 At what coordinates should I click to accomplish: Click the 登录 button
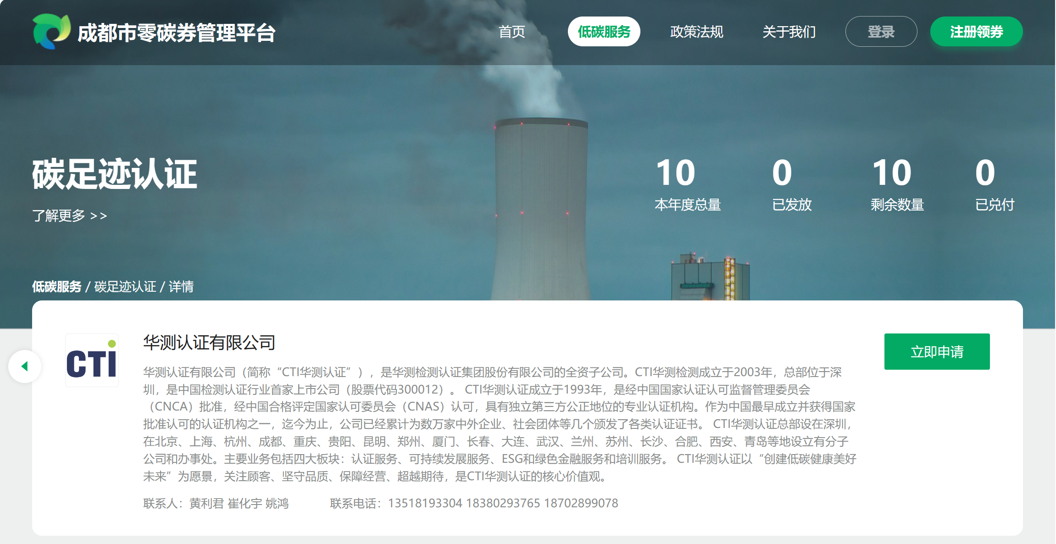881,32
